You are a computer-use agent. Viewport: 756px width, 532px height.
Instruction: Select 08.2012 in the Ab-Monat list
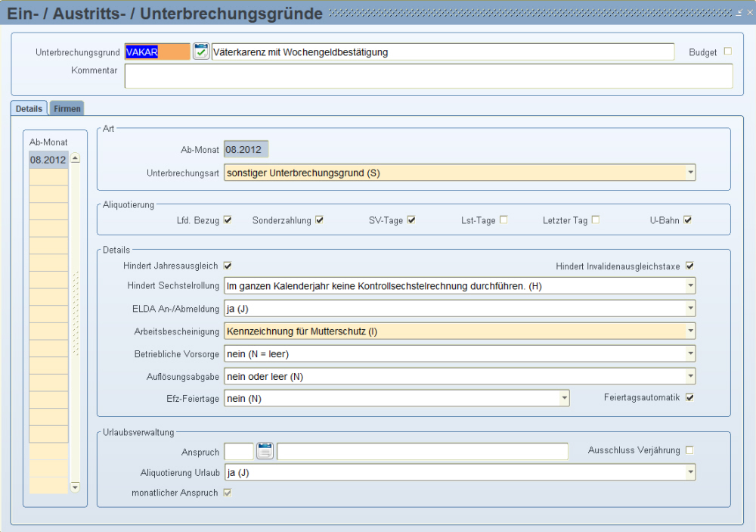[x=48, y=160]
